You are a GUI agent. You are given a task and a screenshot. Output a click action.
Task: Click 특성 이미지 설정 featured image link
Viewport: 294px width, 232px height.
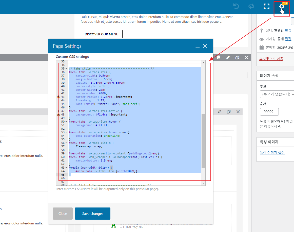click(272, 152)
